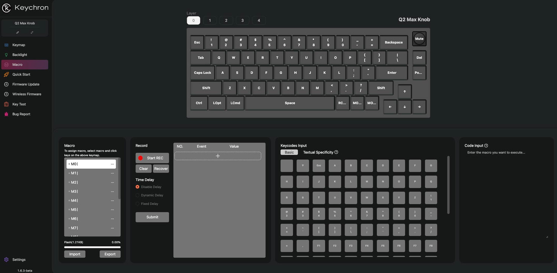Open the three-dot menu for macro M0
The width and height of the screenshot is (557, 273).
112,164
